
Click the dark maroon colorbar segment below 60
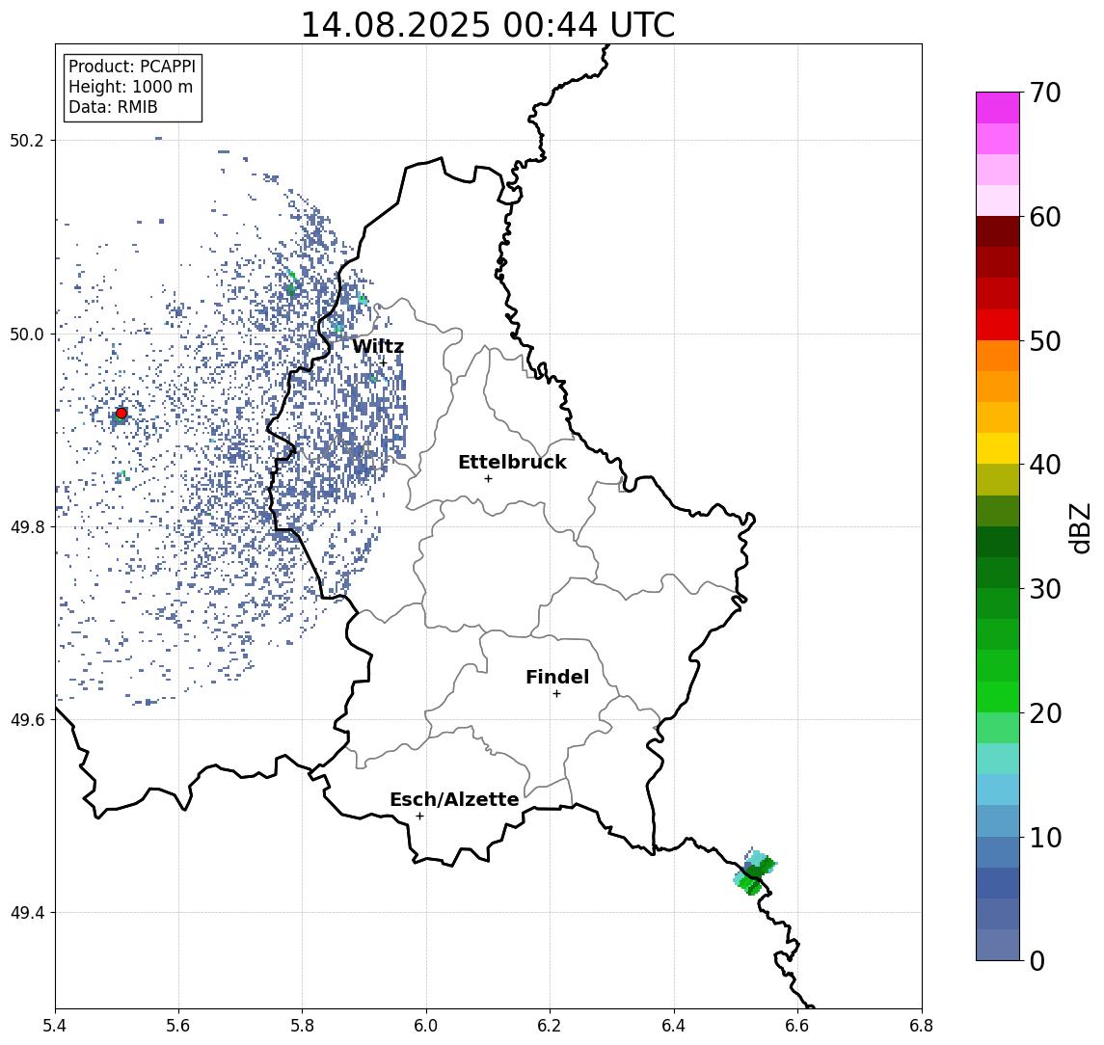(998, 231)
